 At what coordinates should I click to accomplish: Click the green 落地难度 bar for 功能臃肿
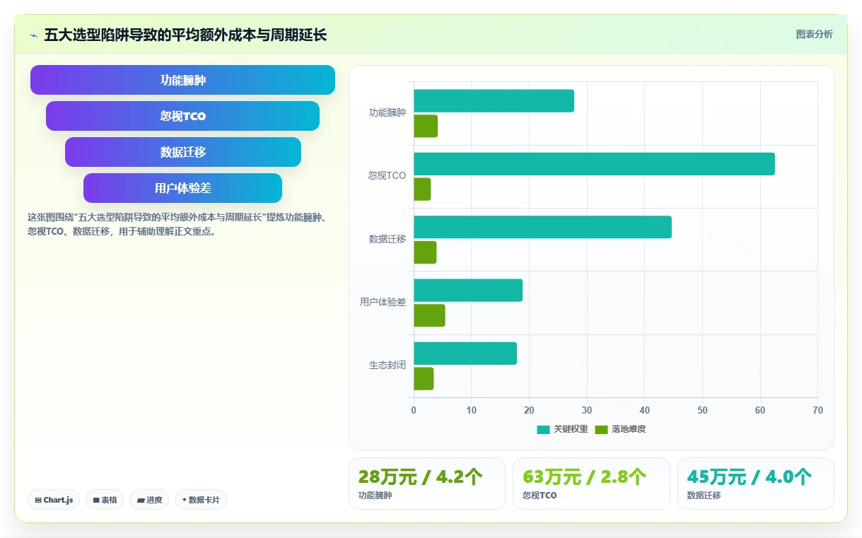tap(426, 126)
